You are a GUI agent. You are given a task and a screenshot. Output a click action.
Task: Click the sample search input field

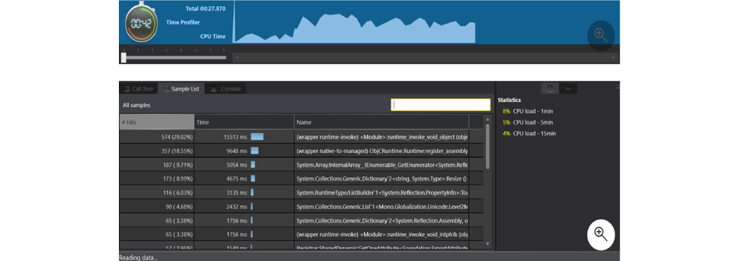[440, 105]
